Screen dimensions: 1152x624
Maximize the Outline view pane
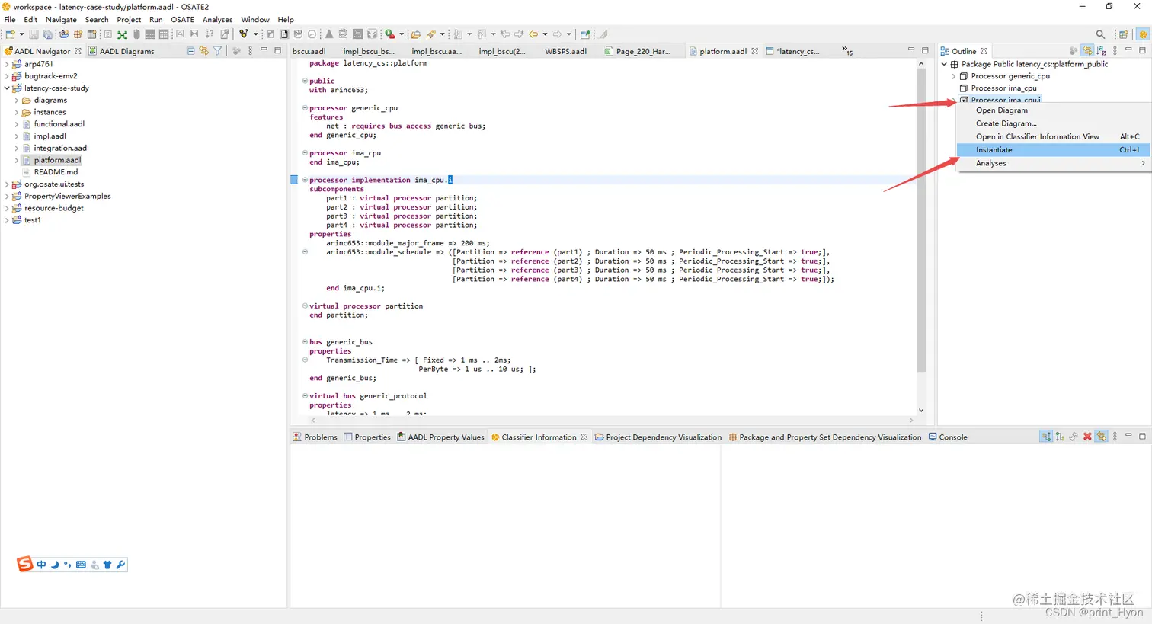[1142, 50]
